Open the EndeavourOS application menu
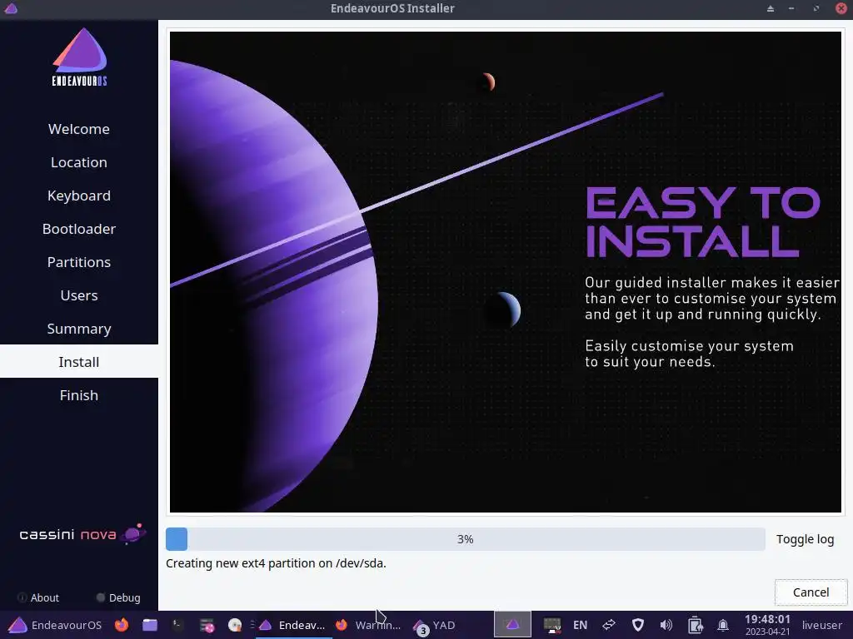 click(x=54, y=625)
